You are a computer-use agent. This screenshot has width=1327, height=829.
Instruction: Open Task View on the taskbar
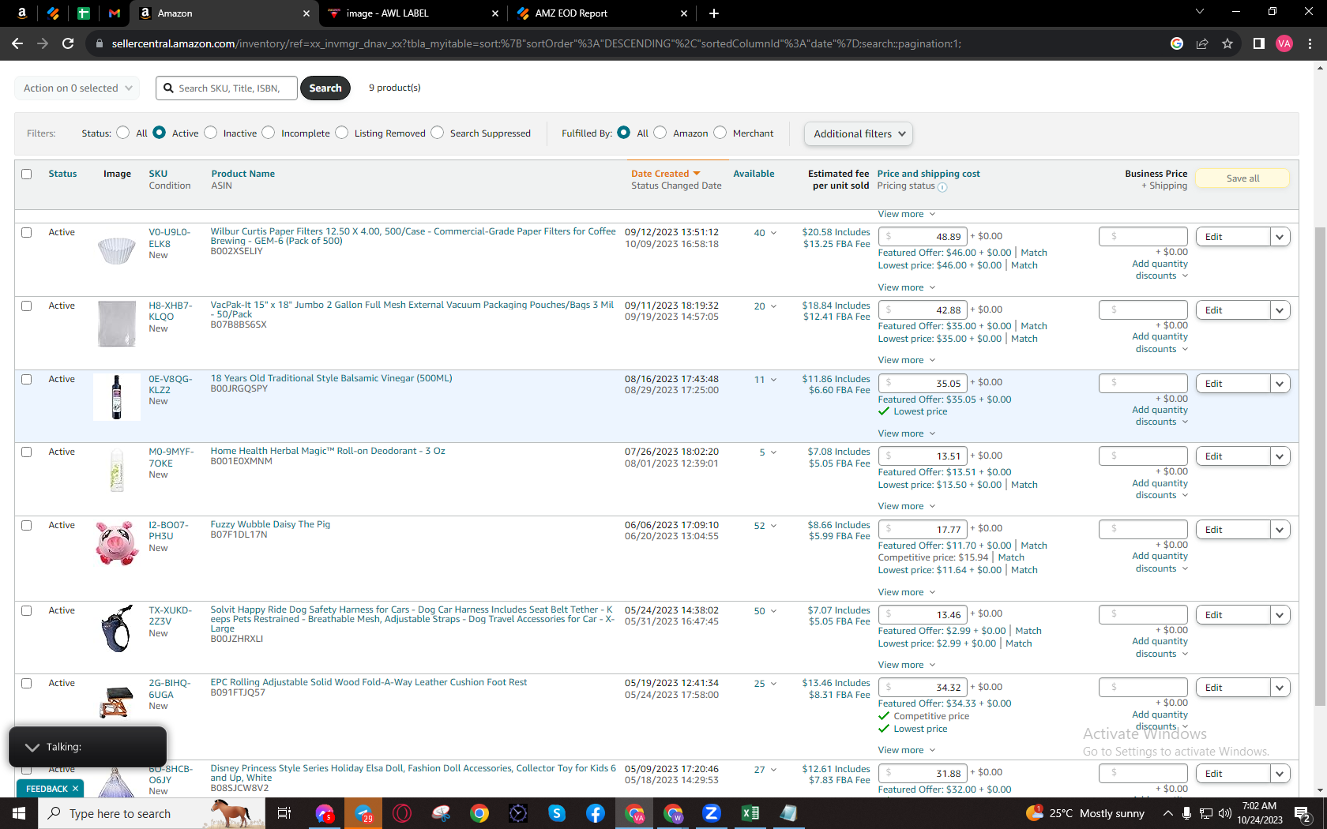pyautogui.click(x=284, y=813)
